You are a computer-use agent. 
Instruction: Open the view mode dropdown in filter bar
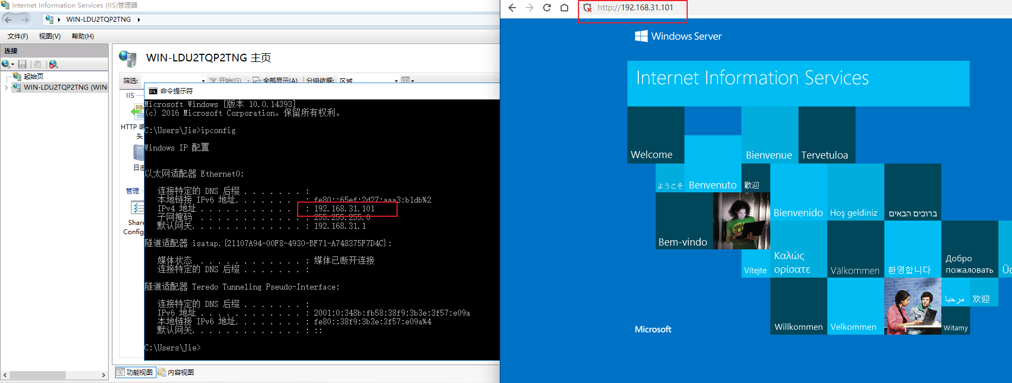coord(412,80)
